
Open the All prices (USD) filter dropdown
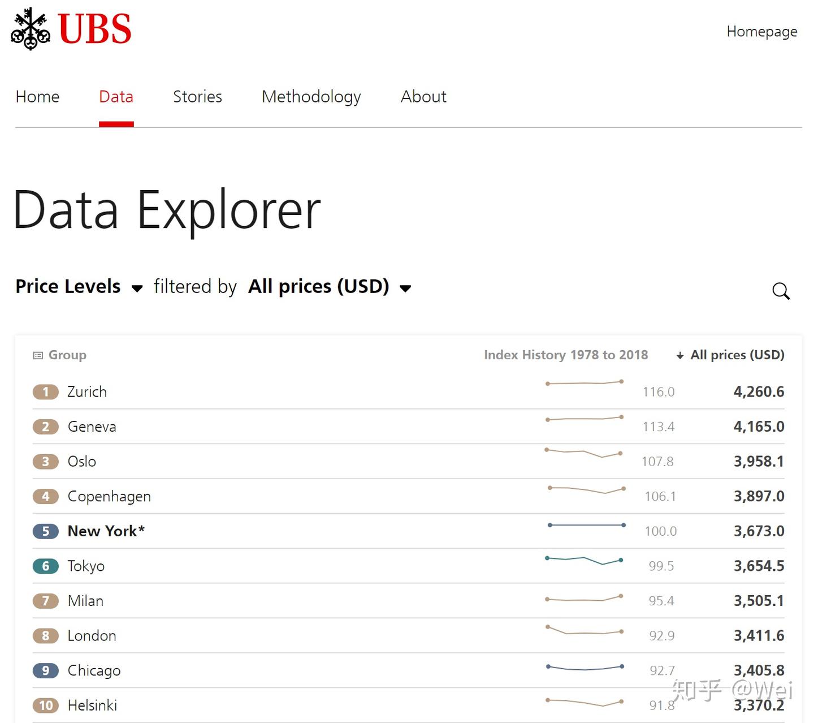pyautogui.click(x=330, y=287)
